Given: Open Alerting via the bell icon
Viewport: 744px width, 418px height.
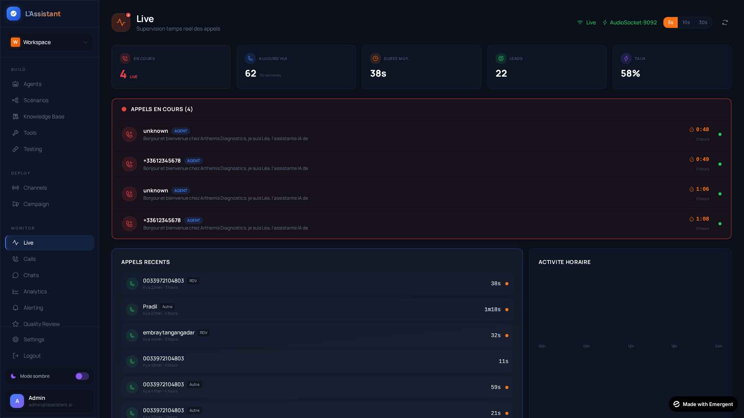Looking at the screenshot, I should tap(15, 308).
